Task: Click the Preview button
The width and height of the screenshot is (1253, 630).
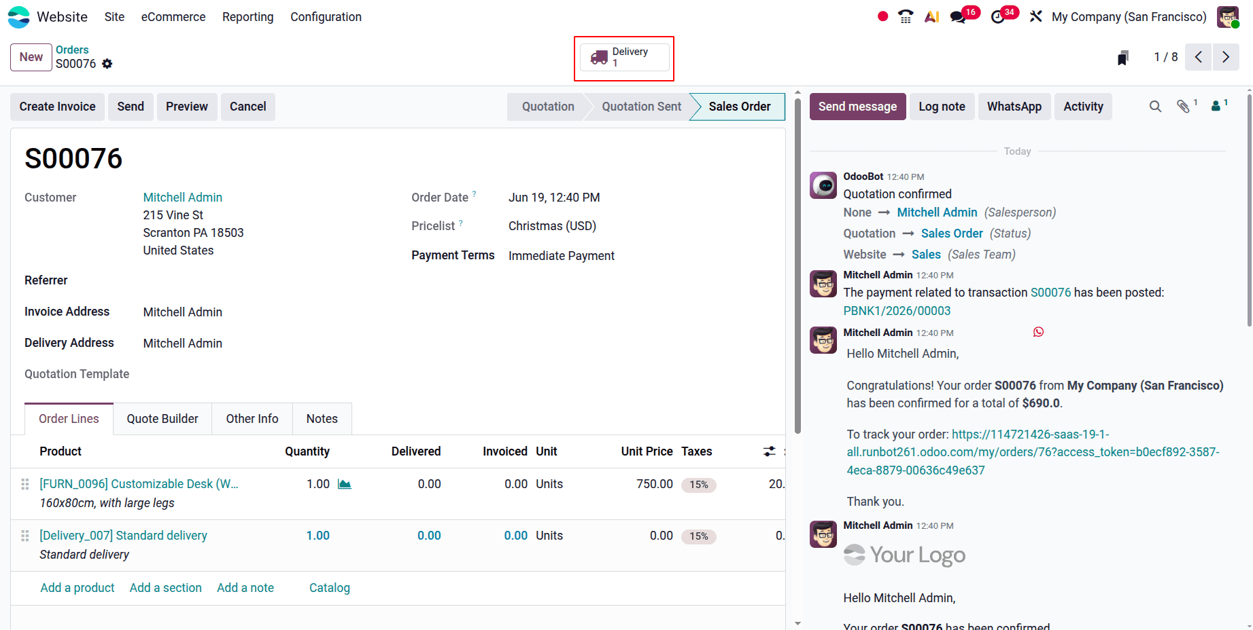Action: pyautogui.click(x=187, y=107)
